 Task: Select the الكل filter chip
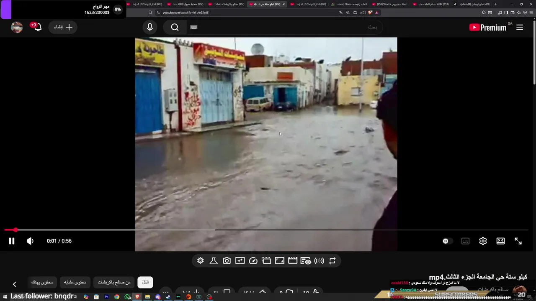pos(145,283)
